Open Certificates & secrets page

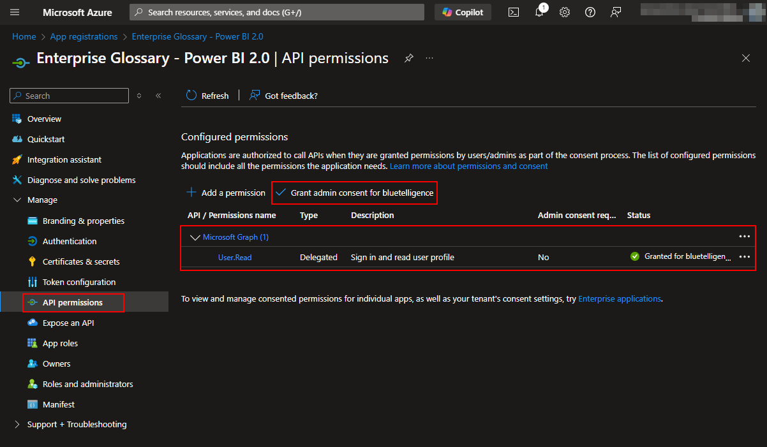[81, 261]
